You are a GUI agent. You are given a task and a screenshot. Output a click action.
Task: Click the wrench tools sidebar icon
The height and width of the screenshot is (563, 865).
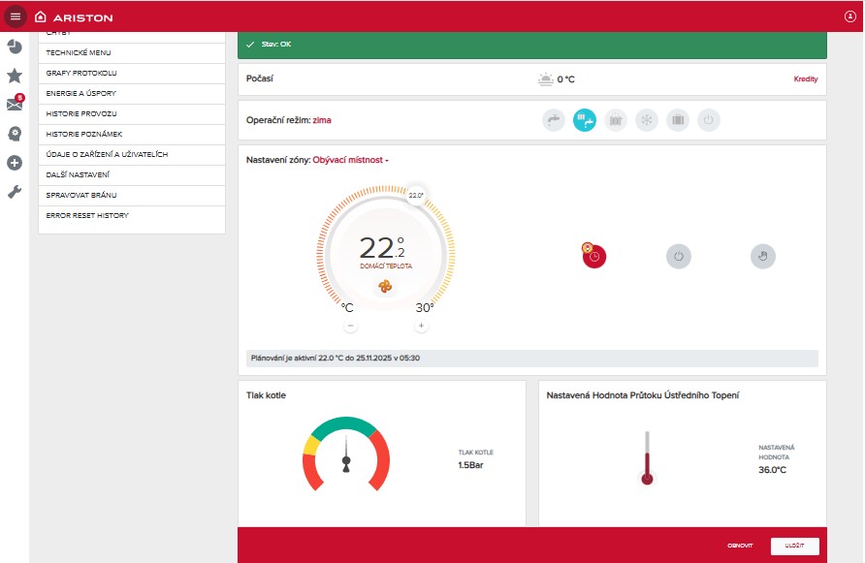pyautogui.click(x=15, y=192)
